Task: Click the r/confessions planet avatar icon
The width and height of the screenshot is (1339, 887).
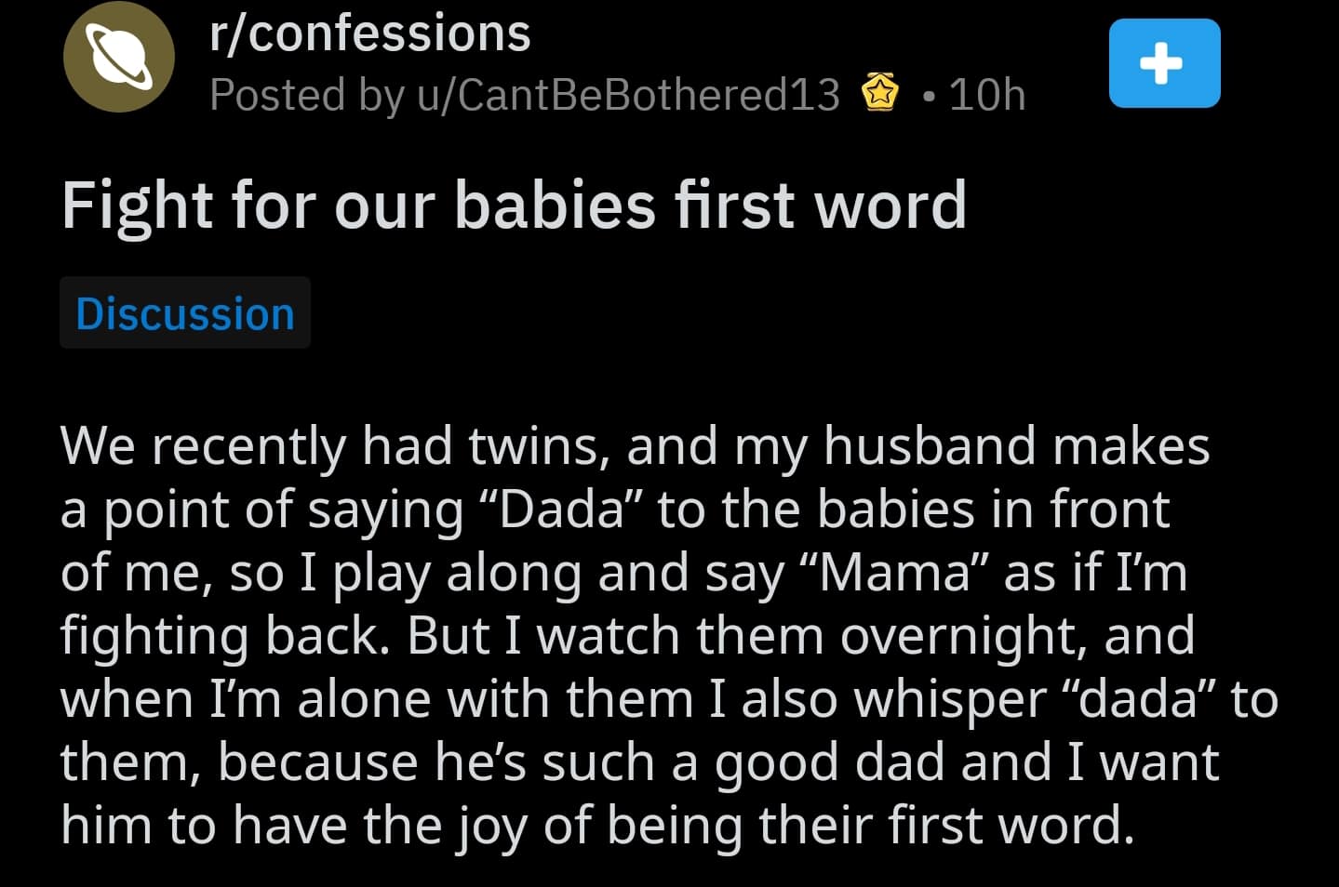Action: click(119, 57)
